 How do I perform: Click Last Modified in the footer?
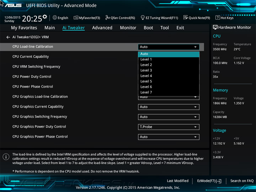pos(178,181)
